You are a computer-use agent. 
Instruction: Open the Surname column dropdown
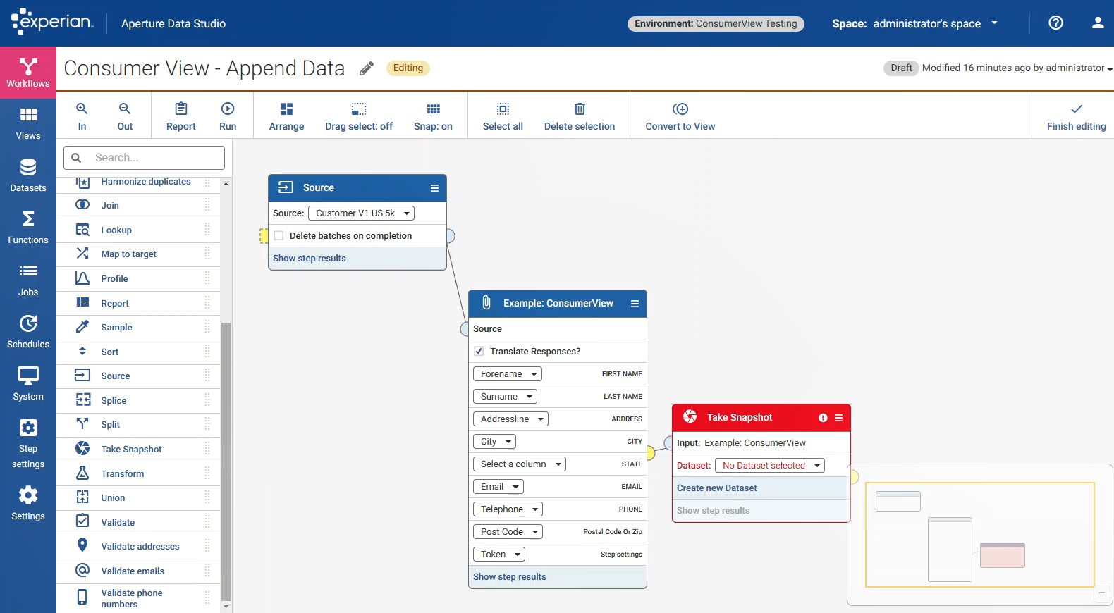point(505,397)
